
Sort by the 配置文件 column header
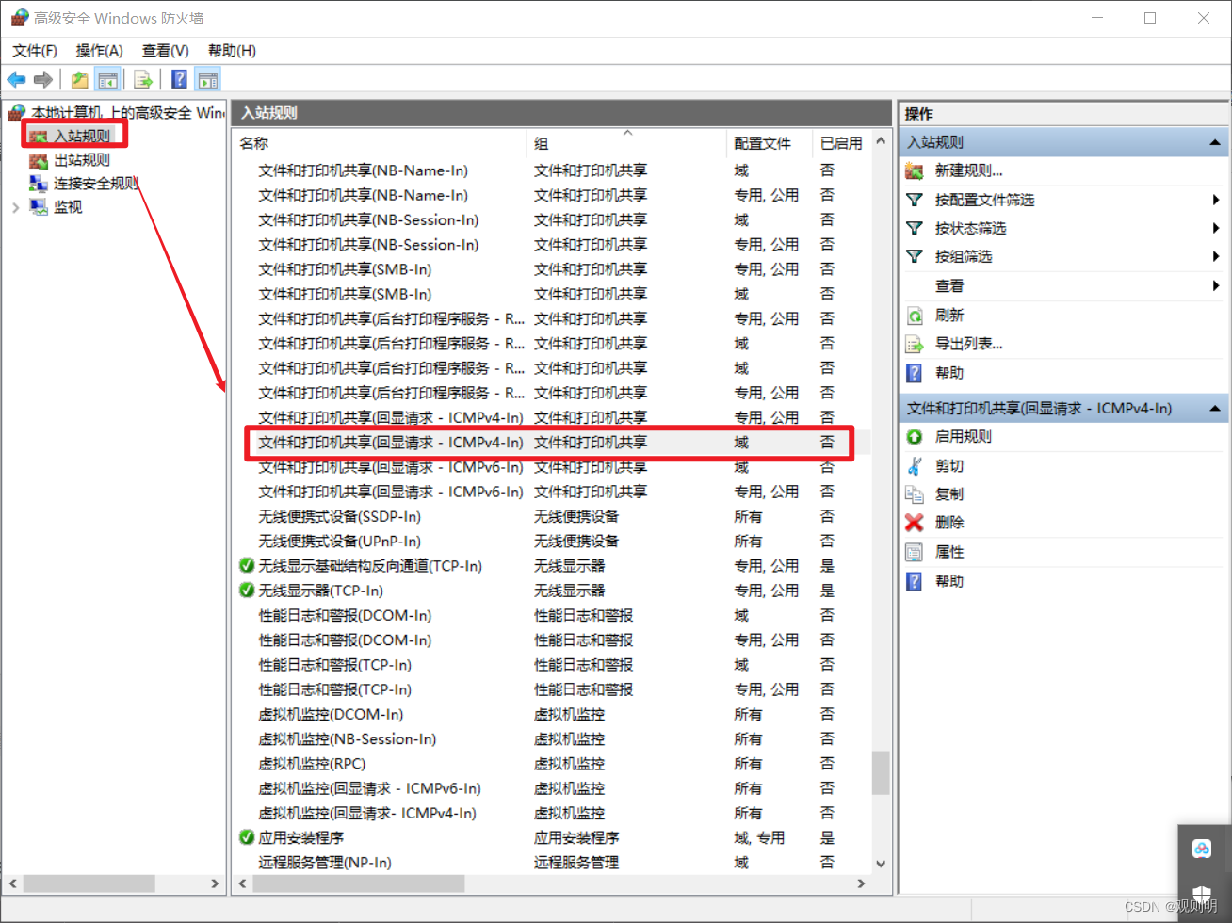tap(769, 143)
